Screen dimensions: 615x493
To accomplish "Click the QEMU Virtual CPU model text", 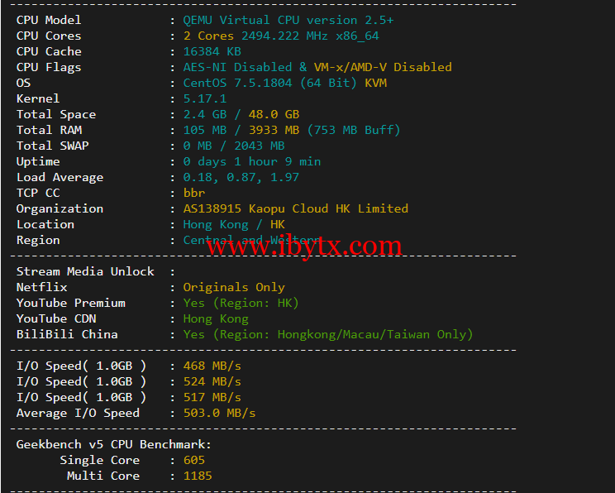I will coord(288,20).
